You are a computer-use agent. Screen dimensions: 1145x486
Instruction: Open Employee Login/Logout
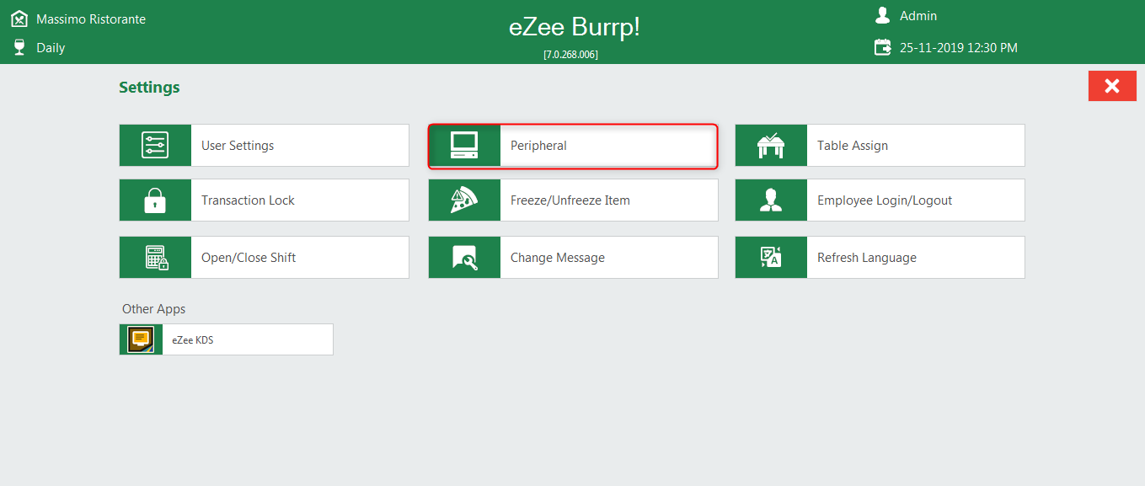pyautogui.click(x=880, y=200)
